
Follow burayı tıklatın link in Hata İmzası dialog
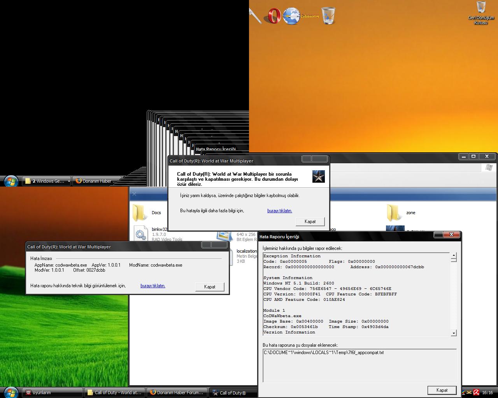click(x=153, y=286)
